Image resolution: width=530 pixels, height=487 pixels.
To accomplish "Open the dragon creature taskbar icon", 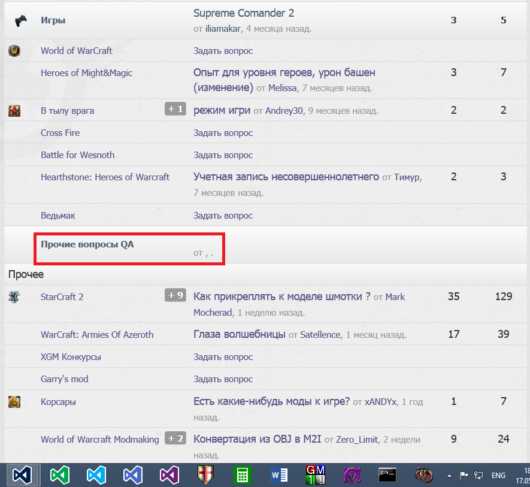I will (x=424, y=475).
